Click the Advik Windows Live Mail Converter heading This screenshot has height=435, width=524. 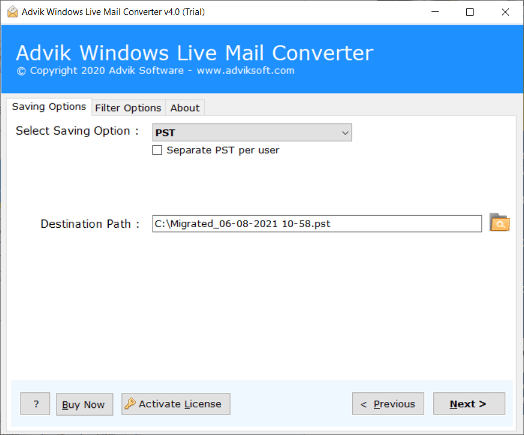(x=195, y=53)
